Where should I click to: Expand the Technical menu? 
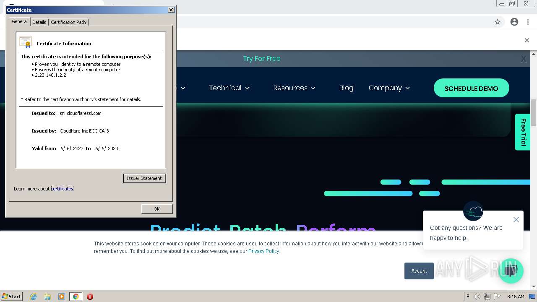pos(229,88)
